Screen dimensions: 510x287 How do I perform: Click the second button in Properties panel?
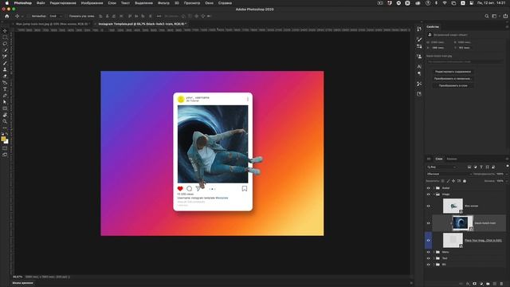453,78
